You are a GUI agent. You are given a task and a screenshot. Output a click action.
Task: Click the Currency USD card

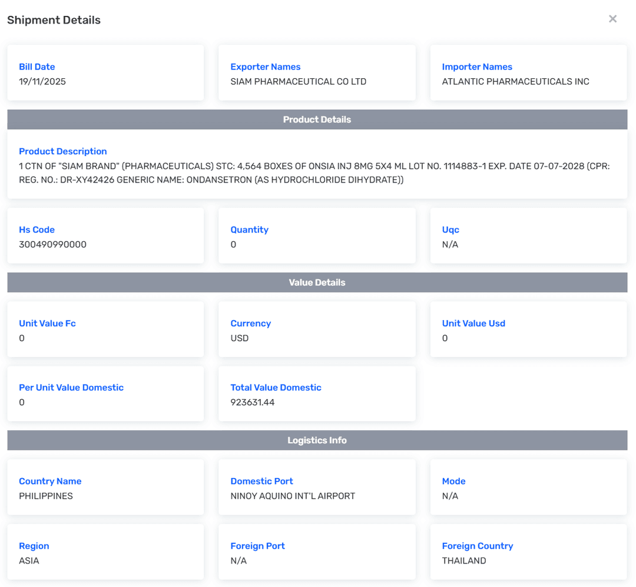[317, 329]
